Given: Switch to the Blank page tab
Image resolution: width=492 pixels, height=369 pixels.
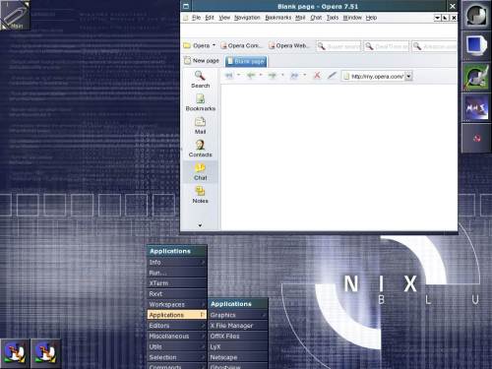Looking at the screenshot, I should click(246, 61).
